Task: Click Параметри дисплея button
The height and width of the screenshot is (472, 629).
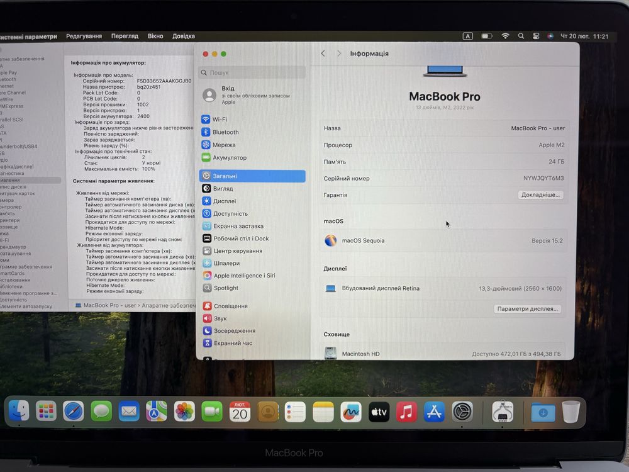Action: coord(528,308)
